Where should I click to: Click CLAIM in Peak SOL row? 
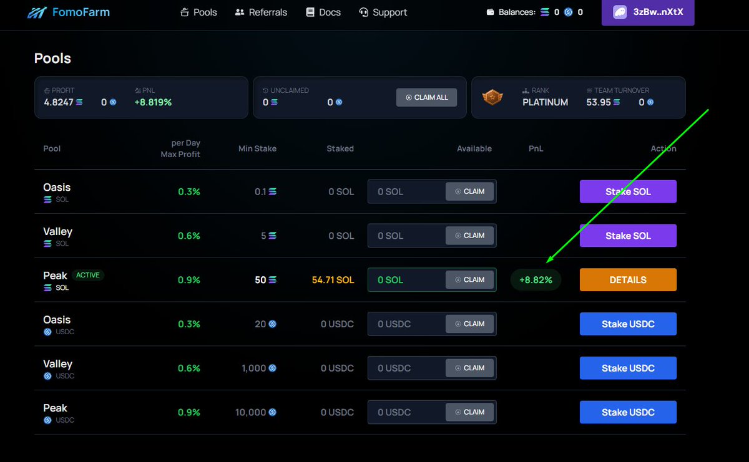[x=470, y=280]
